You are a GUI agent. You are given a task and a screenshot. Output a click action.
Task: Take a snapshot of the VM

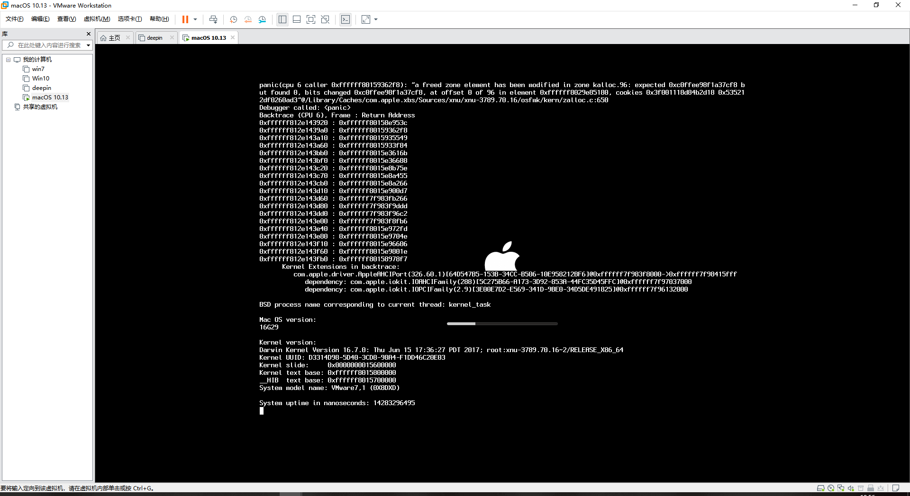tap(233, 19)
